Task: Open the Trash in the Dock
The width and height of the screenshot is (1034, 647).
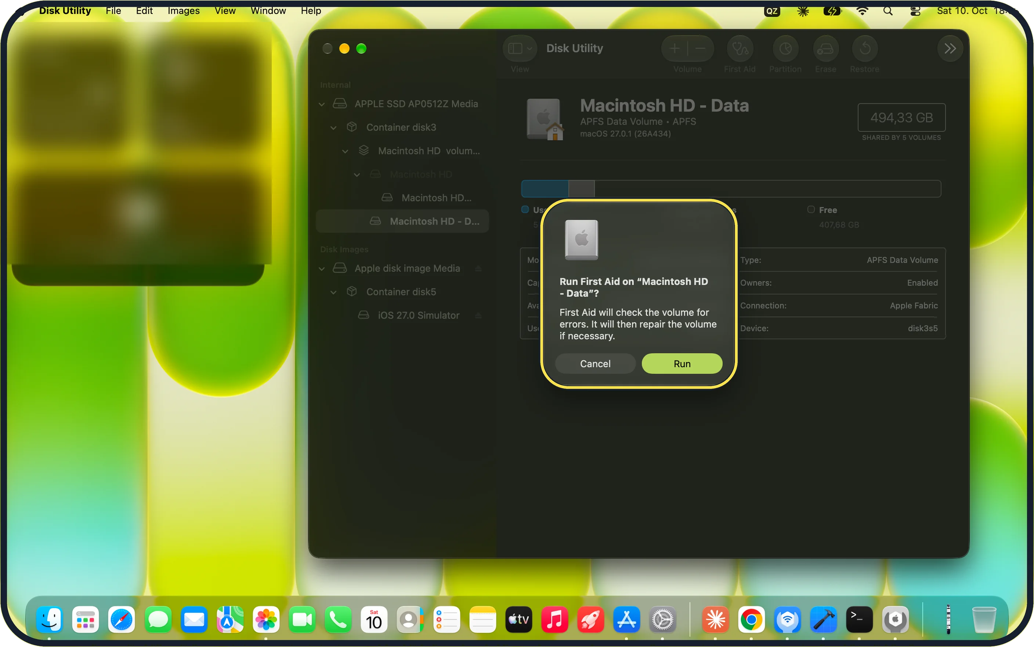Action: click(x=984, y=619)
